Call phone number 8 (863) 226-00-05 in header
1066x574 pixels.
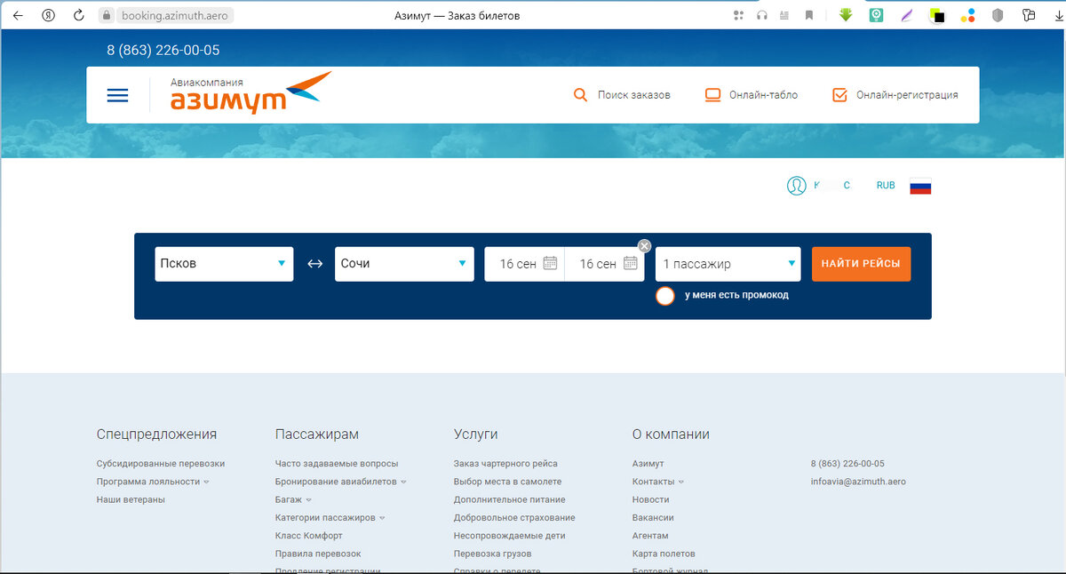[163, 51]
